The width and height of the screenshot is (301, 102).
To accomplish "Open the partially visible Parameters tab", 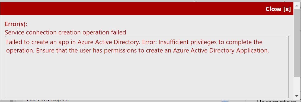I will click(x=276, y=101).
